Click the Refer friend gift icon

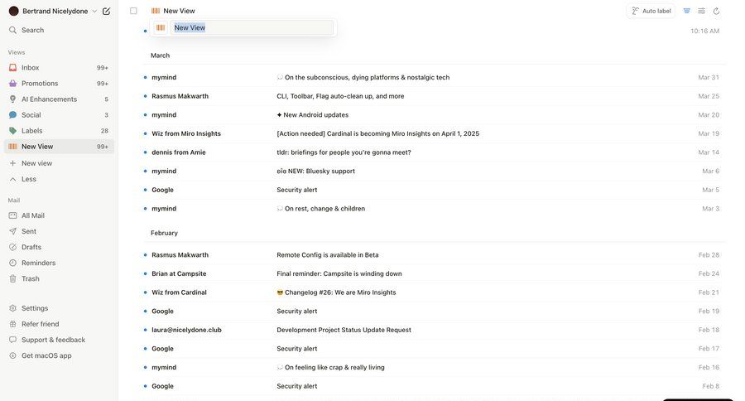coord(12,324)
